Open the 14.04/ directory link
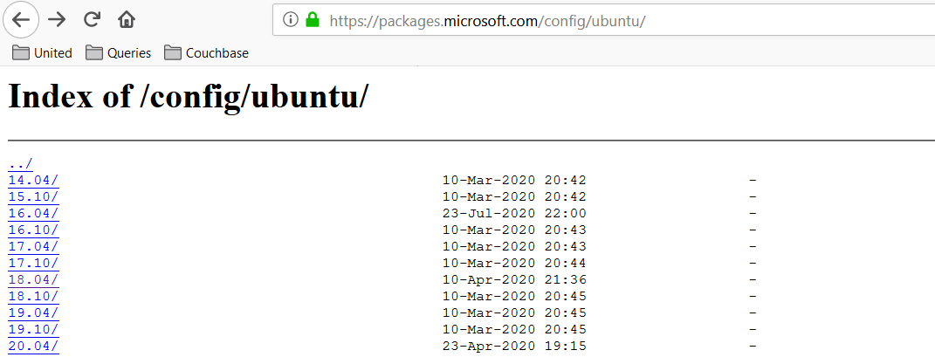 pos(33,180)
